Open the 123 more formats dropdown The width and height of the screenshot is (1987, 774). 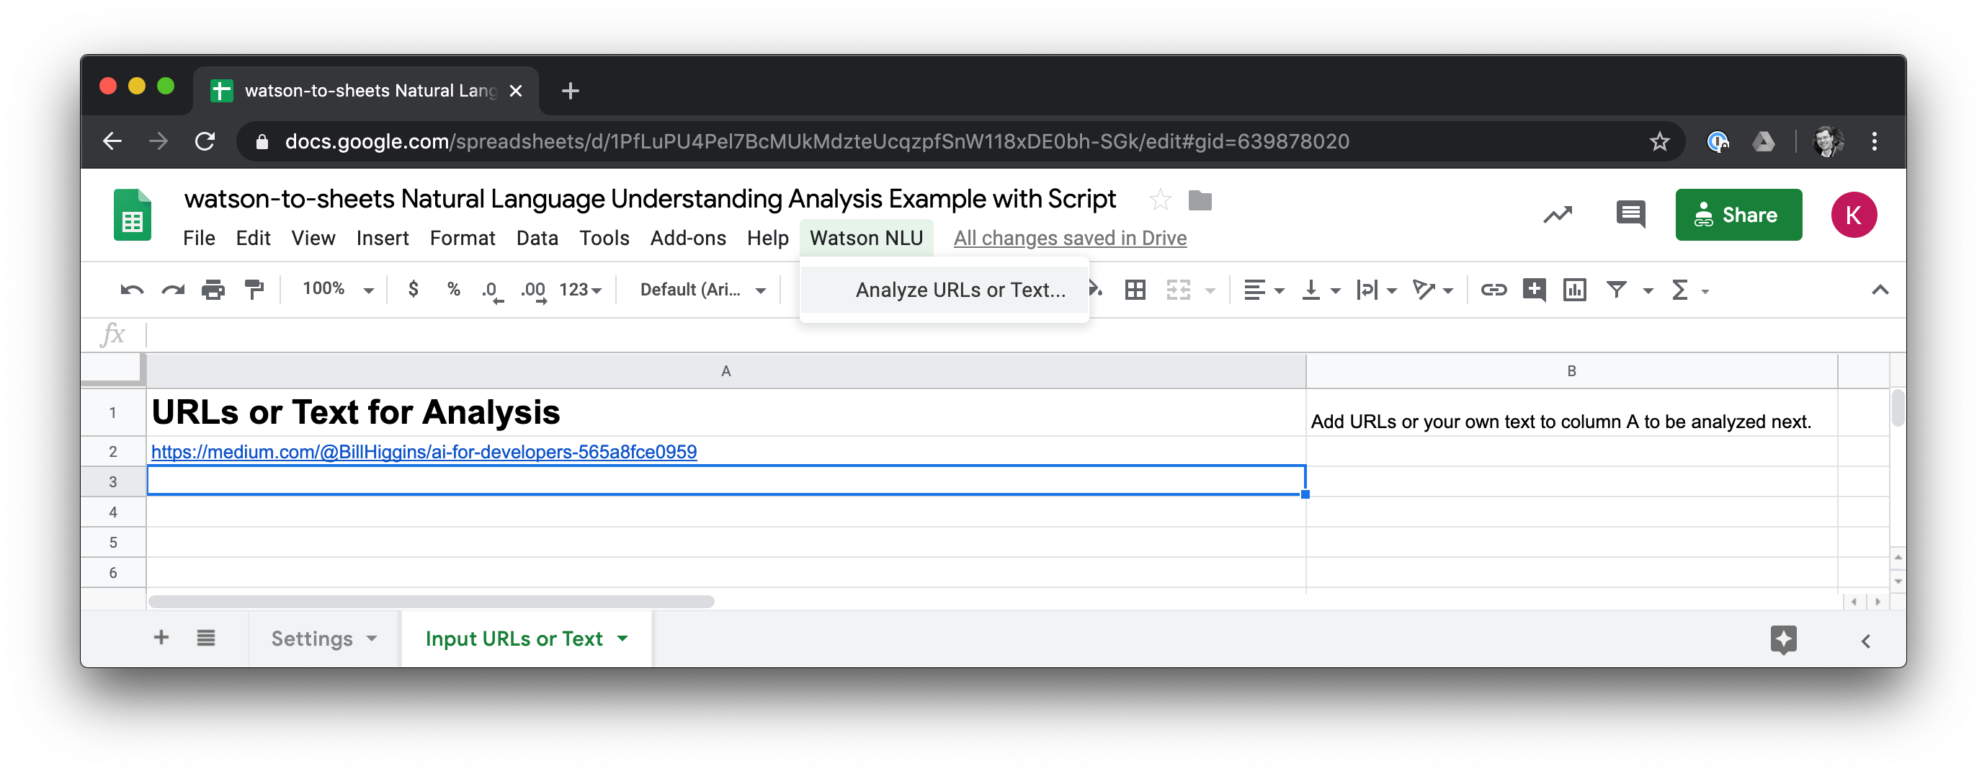click(x=580, y=290)
